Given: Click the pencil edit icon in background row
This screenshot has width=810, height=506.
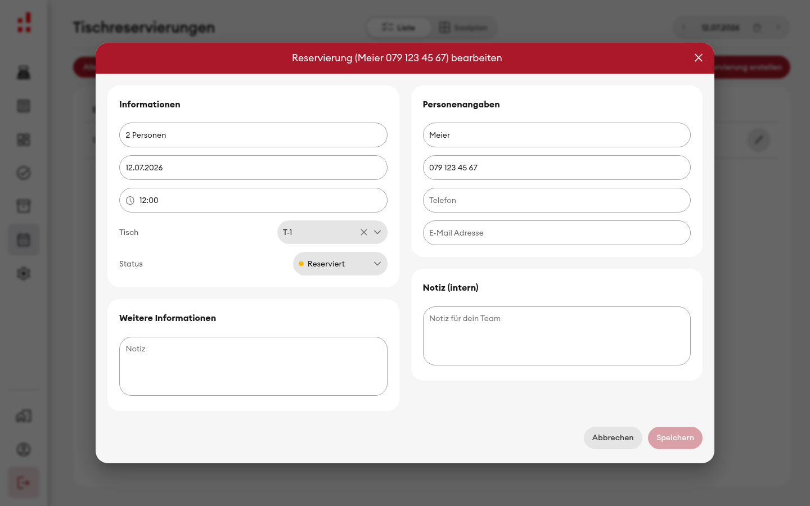Looking at the screenshot, I should tap(759, 139).
